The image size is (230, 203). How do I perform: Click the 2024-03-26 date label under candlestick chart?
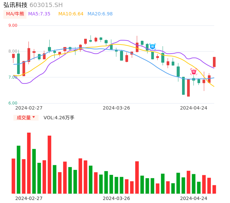pos(116,108)
